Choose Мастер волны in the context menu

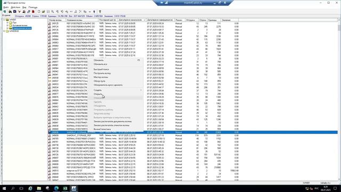click(x=116, y=77)
